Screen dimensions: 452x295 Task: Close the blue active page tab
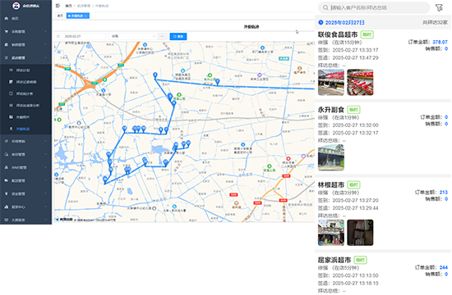pos(86,16)
